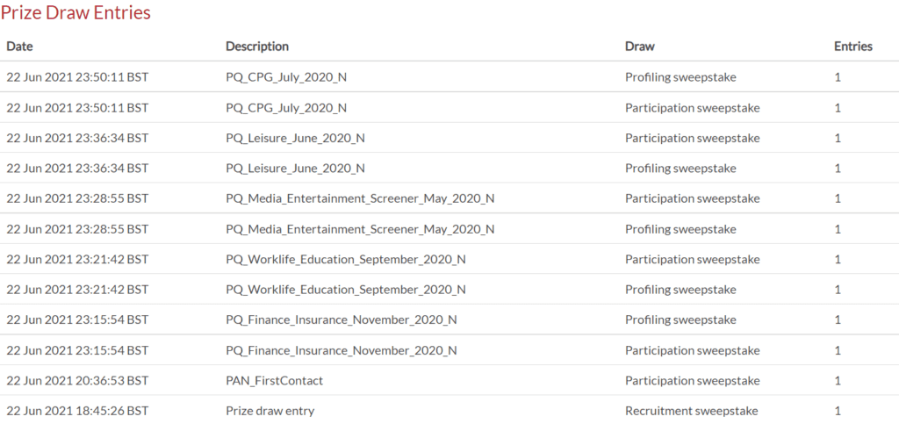Click first 22 Jun 2021 23:28:55 BST date
899x431 pixels.
click(77, 198)
